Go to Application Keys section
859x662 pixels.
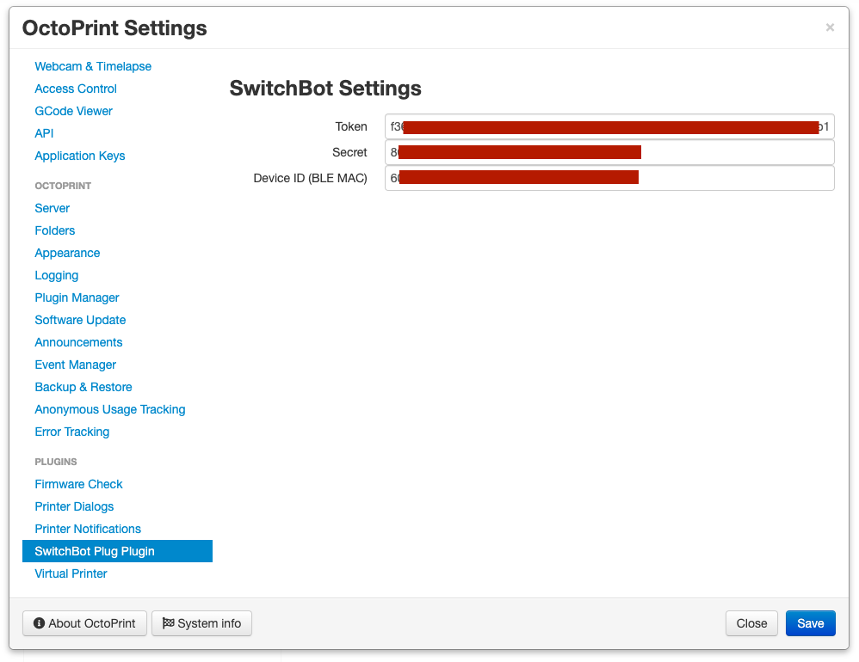point(80,156)
